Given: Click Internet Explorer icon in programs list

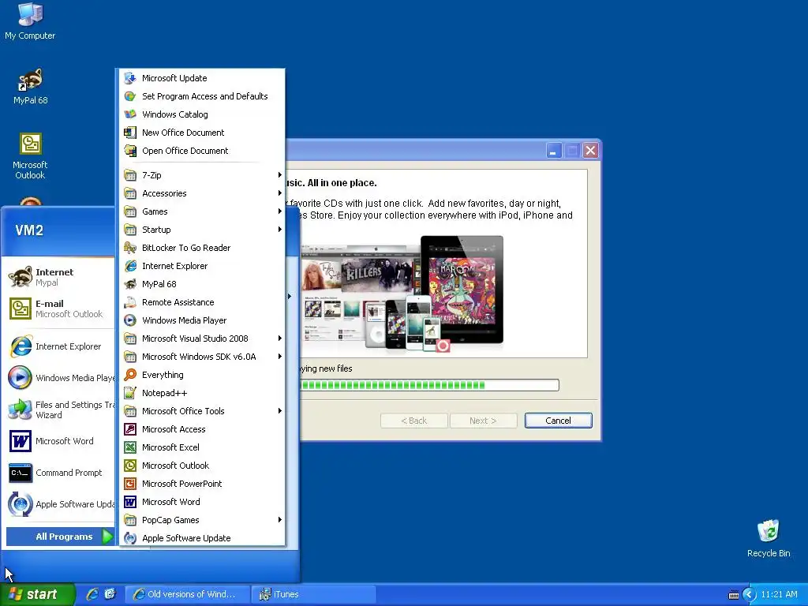Looking at the screenshot, I should 130,266.
